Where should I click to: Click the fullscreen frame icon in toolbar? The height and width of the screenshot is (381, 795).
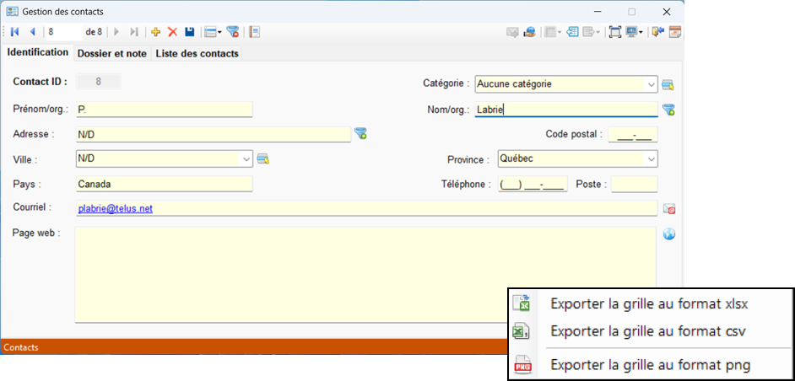[x=614, y=32]
